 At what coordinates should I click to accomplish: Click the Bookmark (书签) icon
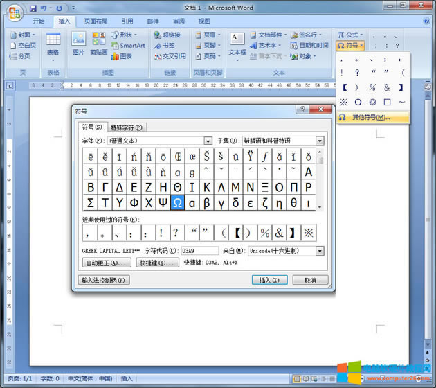tap(164, 46)
